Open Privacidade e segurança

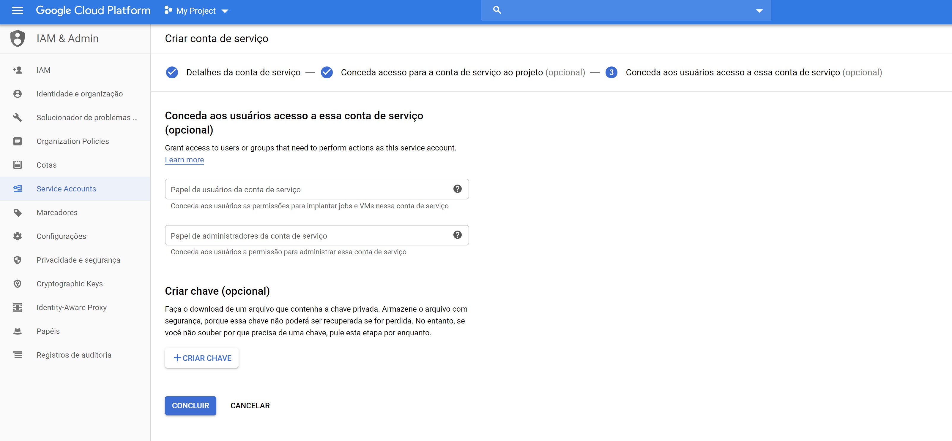75,260
